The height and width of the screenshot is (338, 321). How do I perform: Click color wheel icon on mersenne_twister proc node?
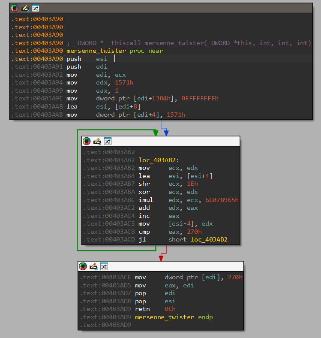tap(15, 8)
